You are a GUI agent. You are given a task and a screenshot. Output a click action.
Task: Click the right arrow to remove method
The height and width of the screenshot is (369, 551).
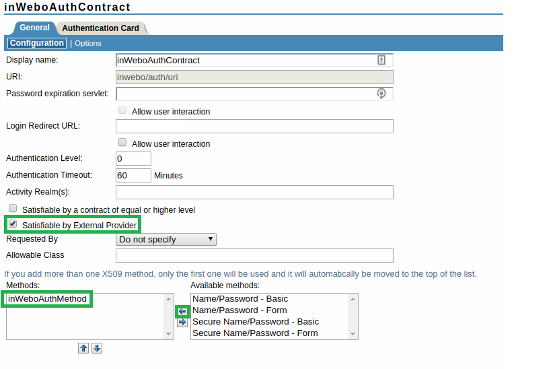tap(182, 323)
